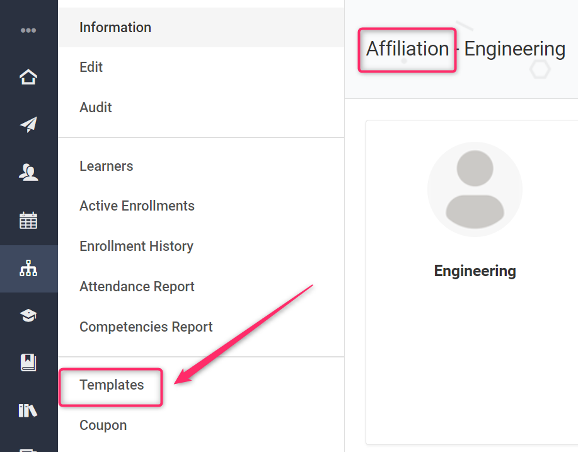This screenshot has height=452, width=578.
Task: Select the organization hierarchy icon
Action: coord(28,269)
